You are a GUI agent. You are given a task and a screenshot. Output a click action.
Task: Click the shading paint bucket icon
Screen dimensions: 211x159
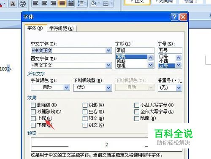(x=94, y=3)
